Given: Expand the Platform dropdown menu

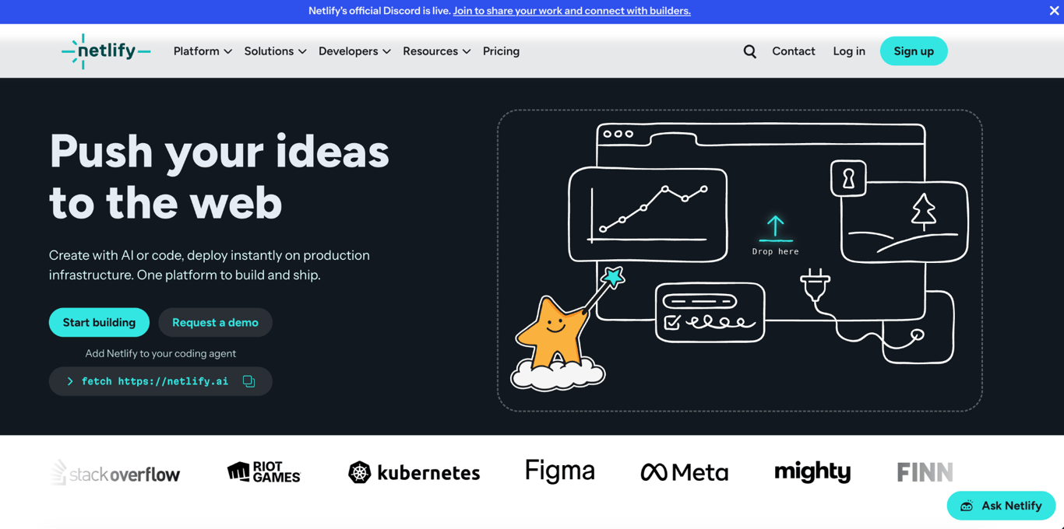Looking at the screenshot, I should point(203,51).
